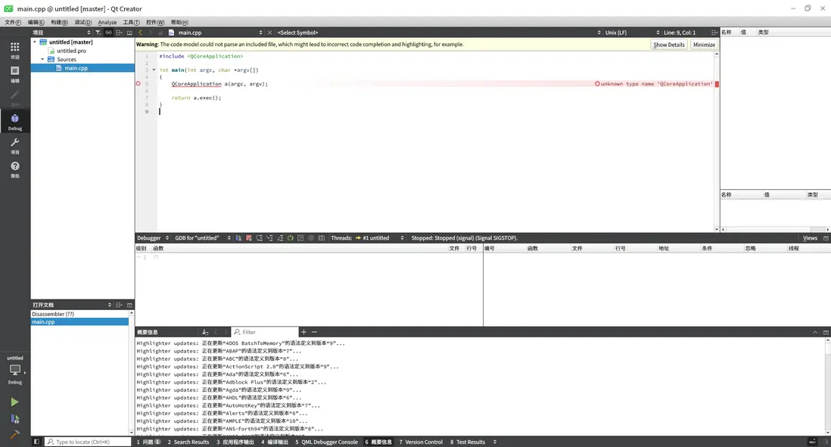Continue debugger execution icon
Viewport: 831px width, 447px height.
pos(238,237)
